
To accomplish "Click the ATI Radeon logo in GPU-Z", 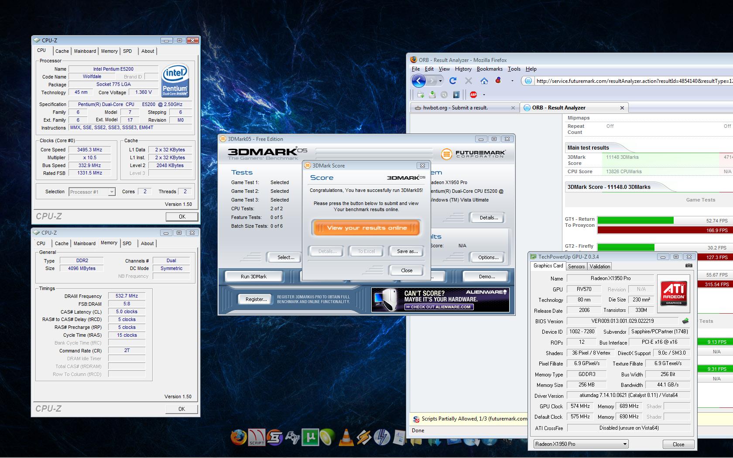I will click(x=674, y=293).
